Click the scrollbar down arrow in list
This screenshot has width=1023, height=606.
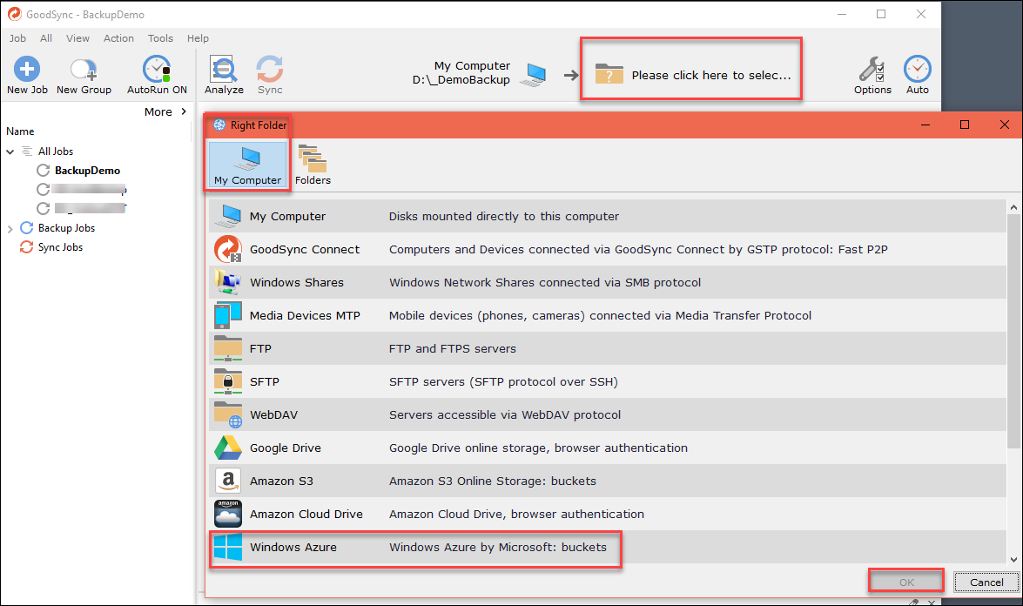[1013, 559]
